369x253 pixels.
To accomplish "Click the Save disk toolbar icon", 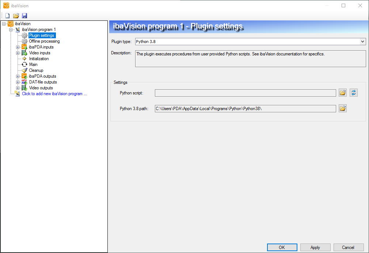I will (x=24, y=16).
